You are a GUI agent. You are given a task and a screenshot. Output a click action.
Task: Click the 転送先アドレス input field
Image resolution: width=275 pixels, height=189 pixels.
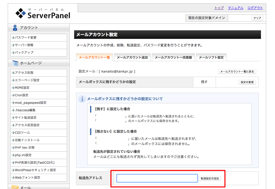coord(157,178)
